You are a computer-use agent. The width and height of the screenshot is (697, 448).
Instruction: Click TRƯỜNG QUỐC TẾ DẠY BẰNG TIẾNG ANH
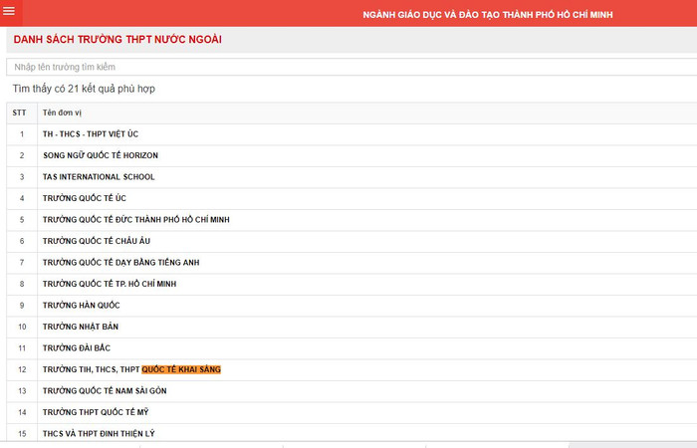tap(120, 263)
